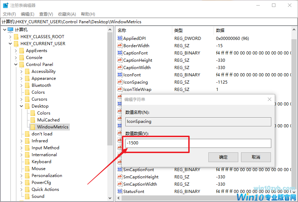Viewport: 298px width, 202px height.
Task: Click the 数值数据 input field
Action: pos(198,143)
